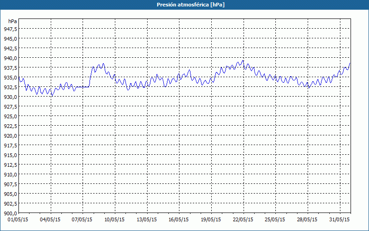Image resolution: width=369 pixels, height=231 pixels.
Task: Select the 940,0 y-axis label
Action: point(10,58)
